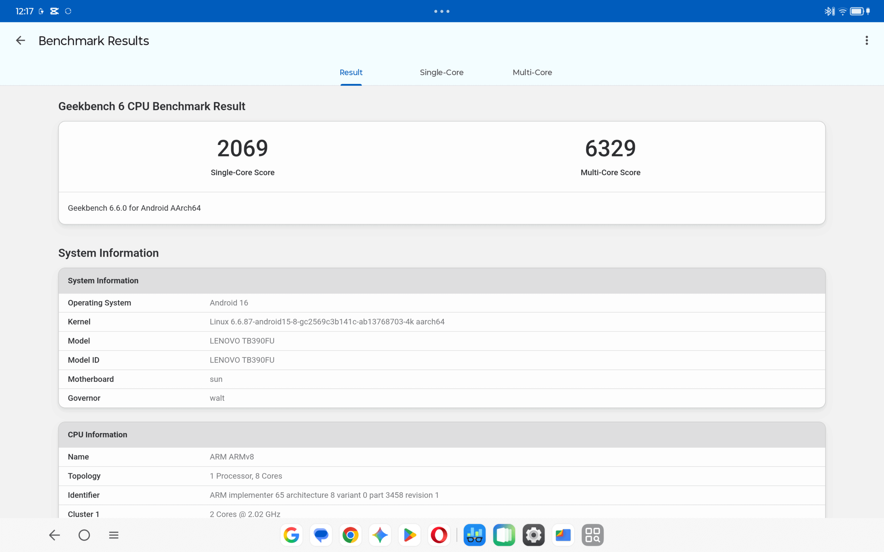Open Settings gear in the taskbar

tap(533, 535)
